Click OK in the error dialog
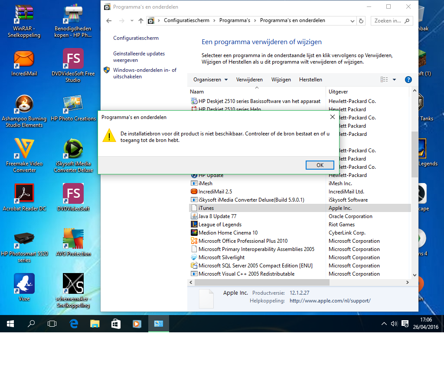444x373 pixels. point(320,165)
